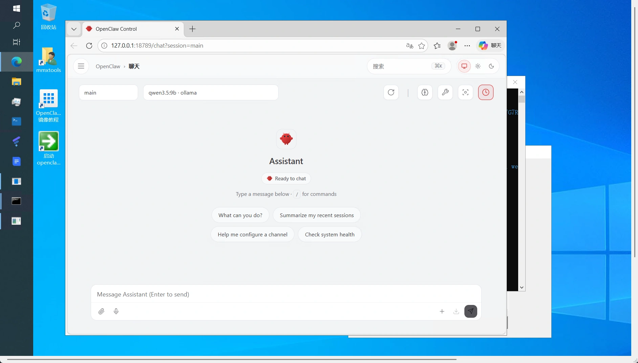
Task: Click the black console window taskbar icon
Action: click(x=16, y=201)
